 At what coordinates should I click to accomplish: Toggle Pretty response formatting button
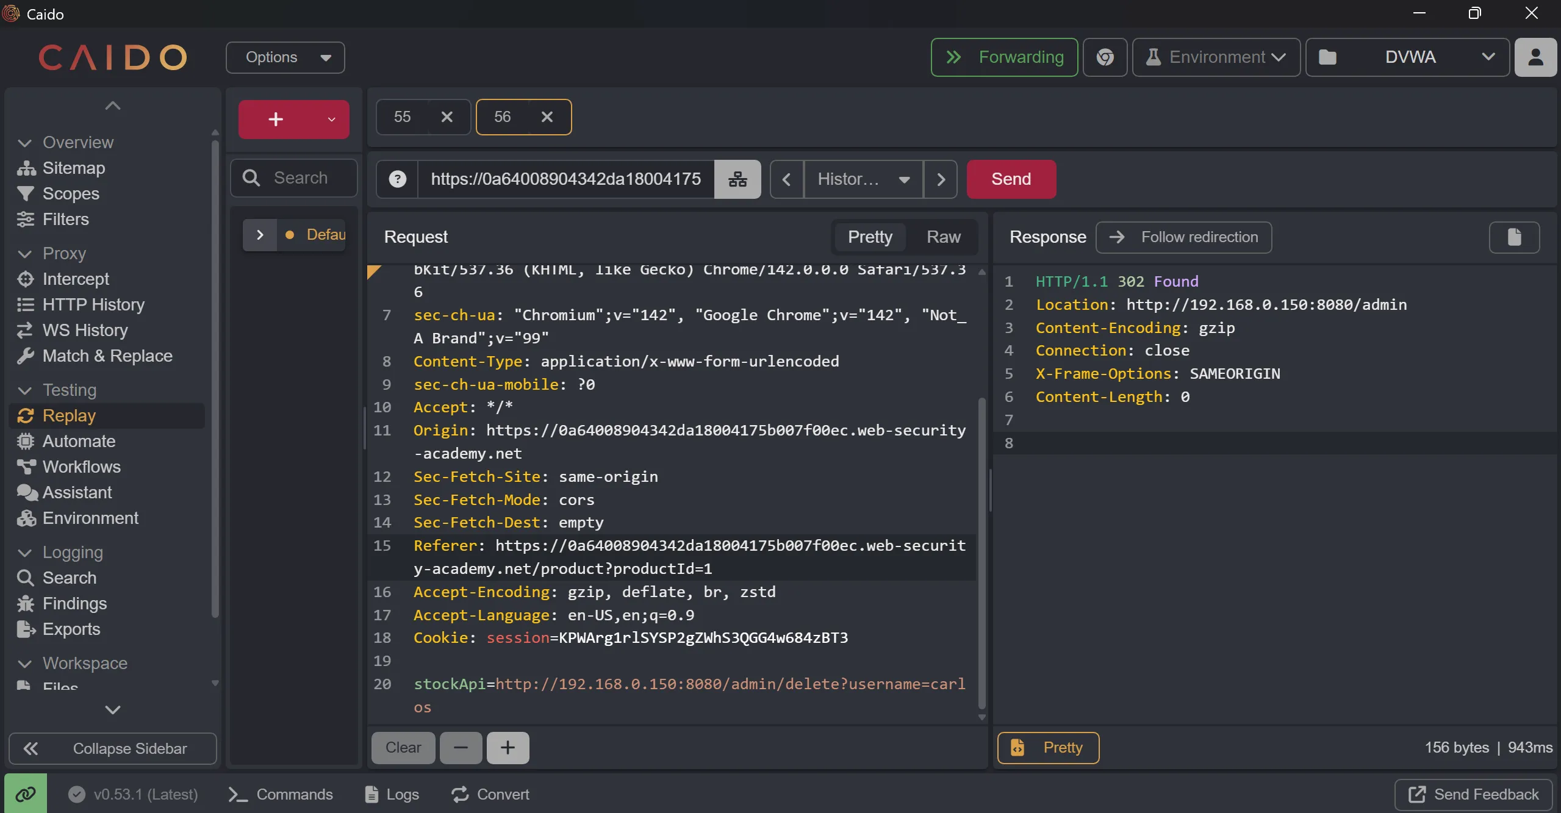tap(1048, 748)
